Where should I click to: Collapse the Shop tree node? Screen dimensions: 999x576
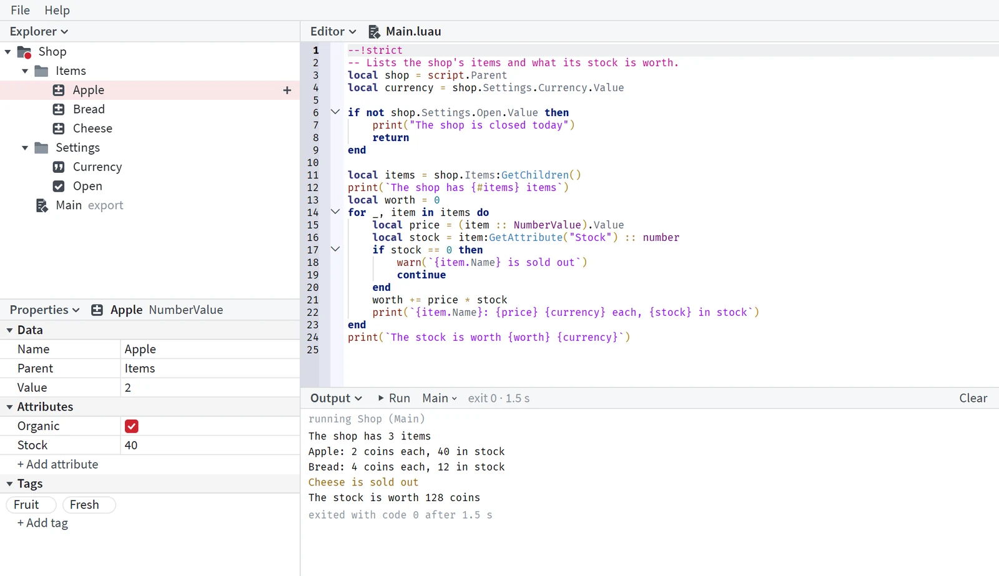click(7, 52)
